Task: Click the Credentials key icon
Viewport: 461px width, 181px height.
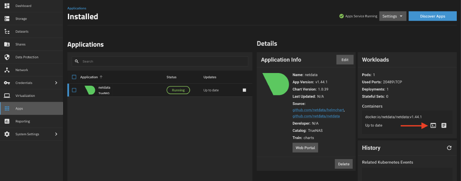Action: [7, 83]
